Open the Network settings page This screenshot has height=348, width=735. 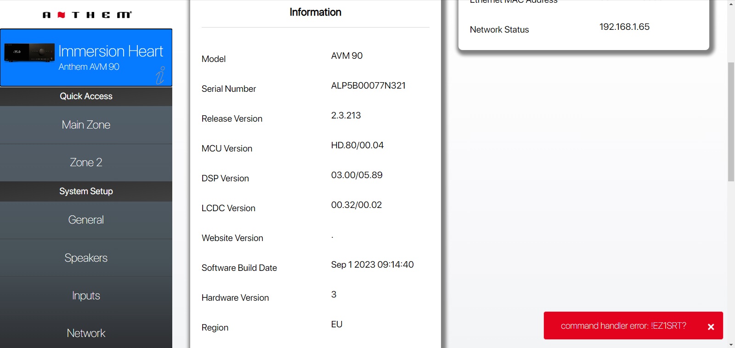pyautogui.click(x=86, y=333)
